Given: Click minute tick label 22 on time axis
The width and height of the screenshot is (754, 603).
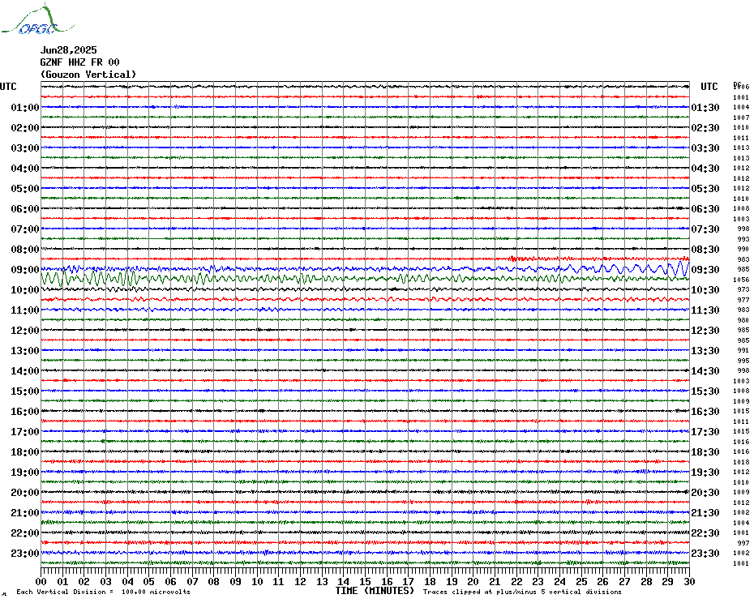Looking at the screenshot, I should tap(516, 582).
